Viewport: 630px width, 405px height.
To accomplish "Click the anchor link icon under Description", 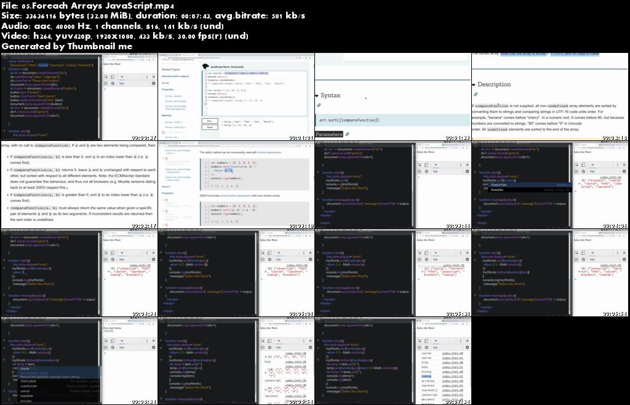I will click(x=476, y=94).
